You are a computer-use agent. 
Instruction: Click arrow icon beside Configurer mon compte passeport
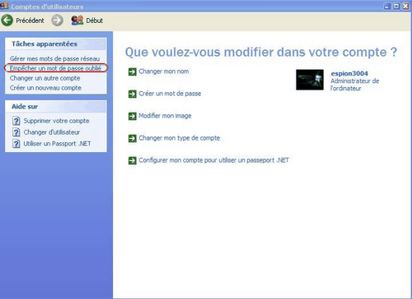[x=133, y=160]
